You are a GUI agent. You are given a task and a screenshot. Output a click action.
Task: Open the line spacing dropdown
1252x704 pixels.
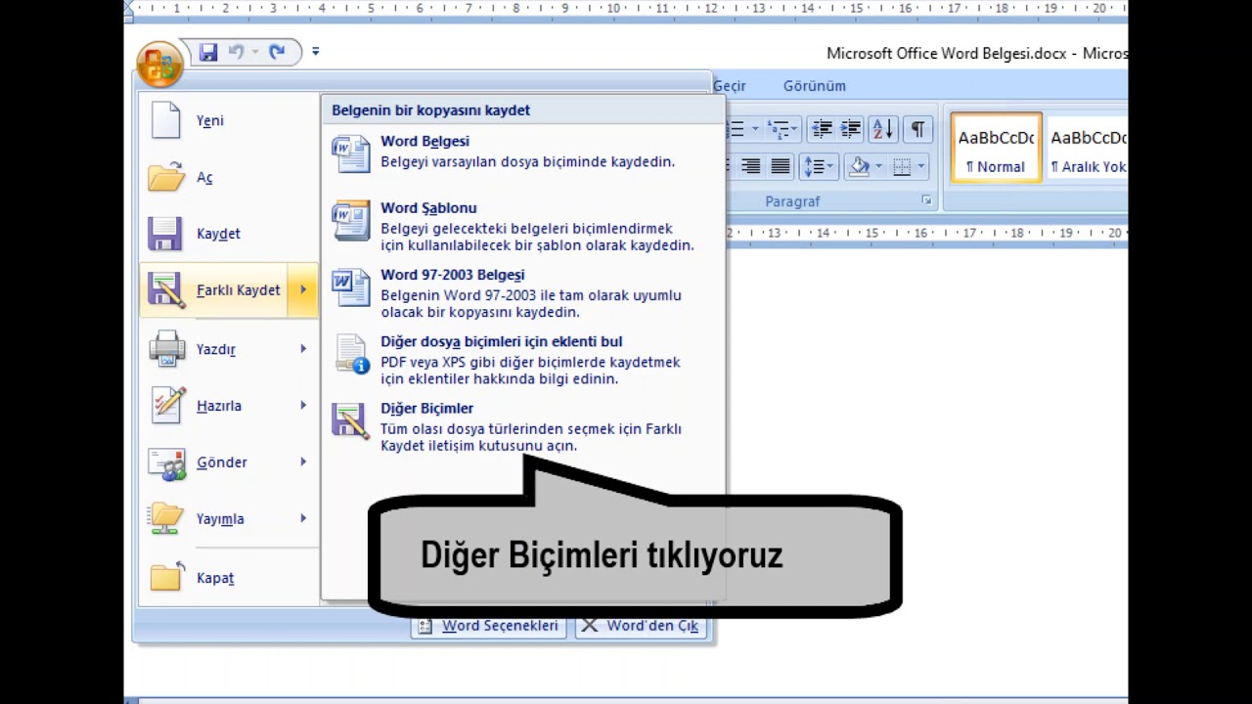(x=818, y=167)
